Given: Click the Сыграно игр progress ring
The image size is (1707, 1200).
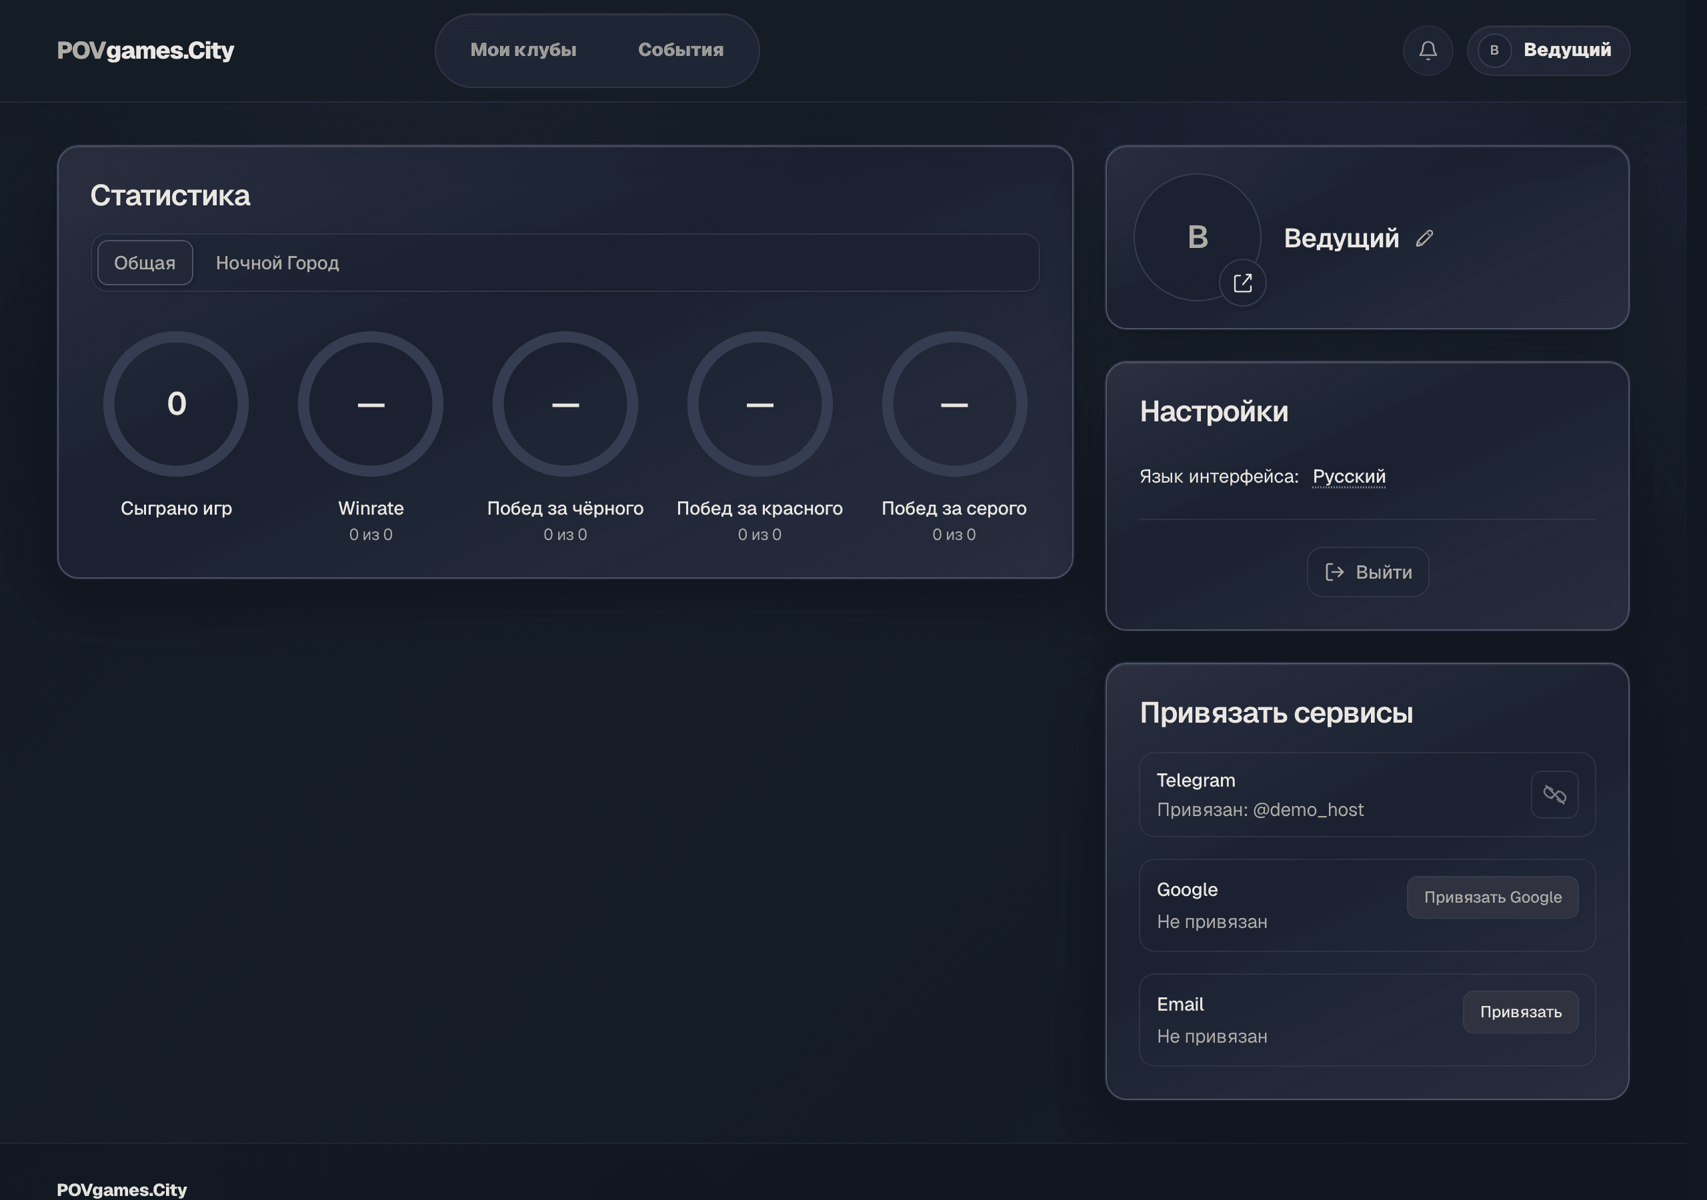Looking at the screenshot, I should click(176, 404).
